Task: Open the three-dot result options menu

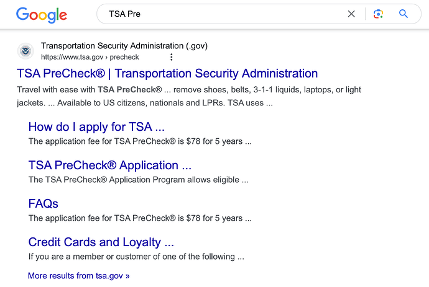Action: (x=172, y=57)
